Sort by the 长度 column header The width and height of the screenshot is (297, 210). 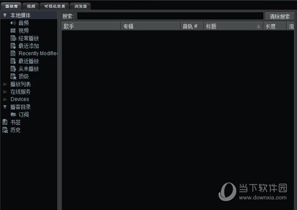tap(275, 26)
